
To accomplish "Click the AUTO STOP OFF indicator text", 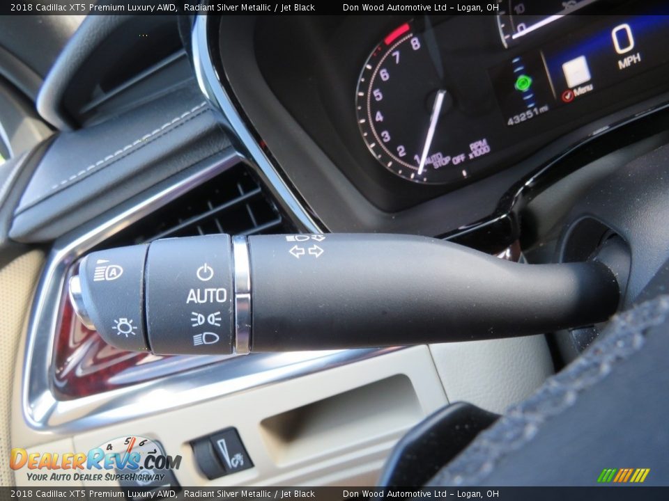I will (445, 160).
